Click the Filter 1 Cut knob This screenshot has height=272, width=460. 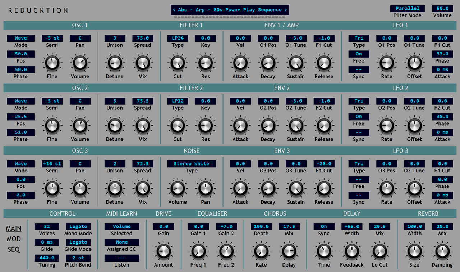pyautogui.click(x=178, y=63)
